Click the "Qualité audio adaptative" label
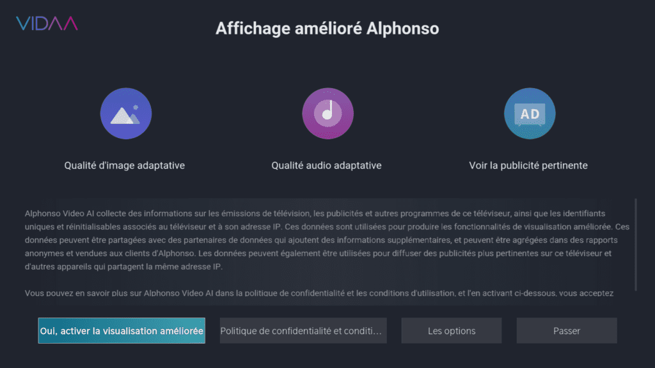Image resolution: width=655 pixels, height=368 pixels. click(x=326, y=165)
